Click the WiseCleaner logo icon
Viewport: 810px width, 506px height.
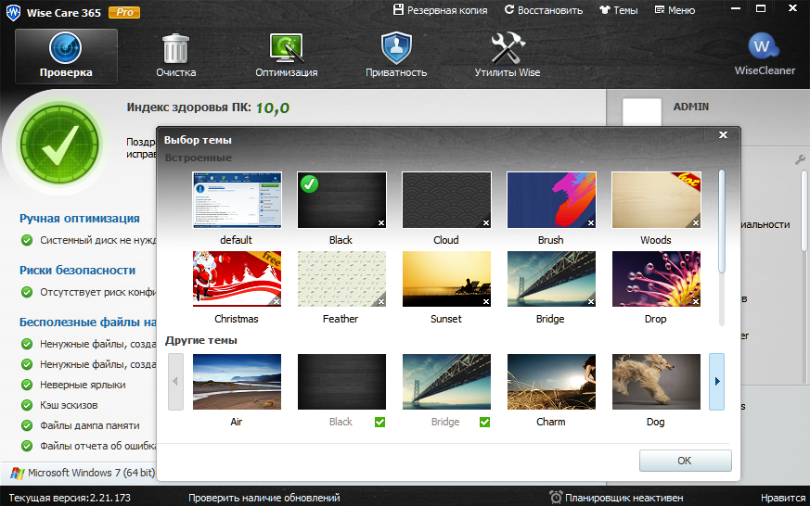[764, 47]
